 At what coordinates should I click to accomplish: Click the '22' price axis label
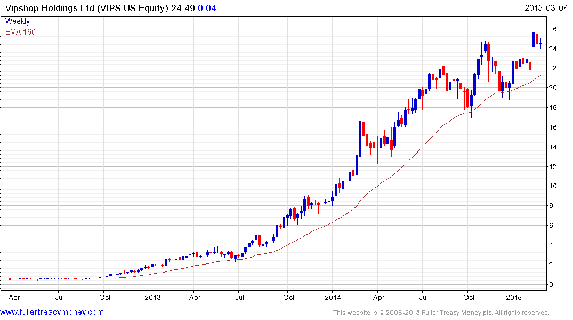(x=553, y=68)
